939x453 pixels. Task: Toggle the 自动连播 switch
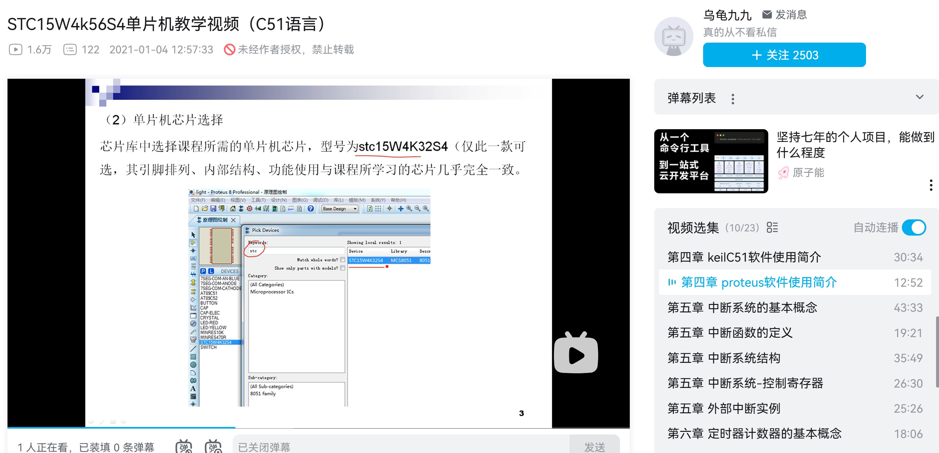914,227
